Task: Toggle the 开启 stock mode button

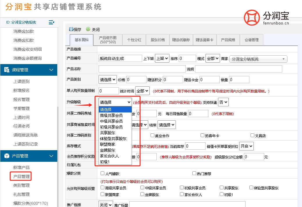Action: point(246,146)
